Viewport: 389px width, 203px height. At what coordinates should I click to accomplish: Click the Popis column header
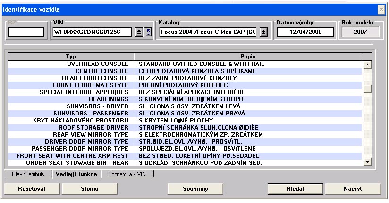tap(248, 56)
